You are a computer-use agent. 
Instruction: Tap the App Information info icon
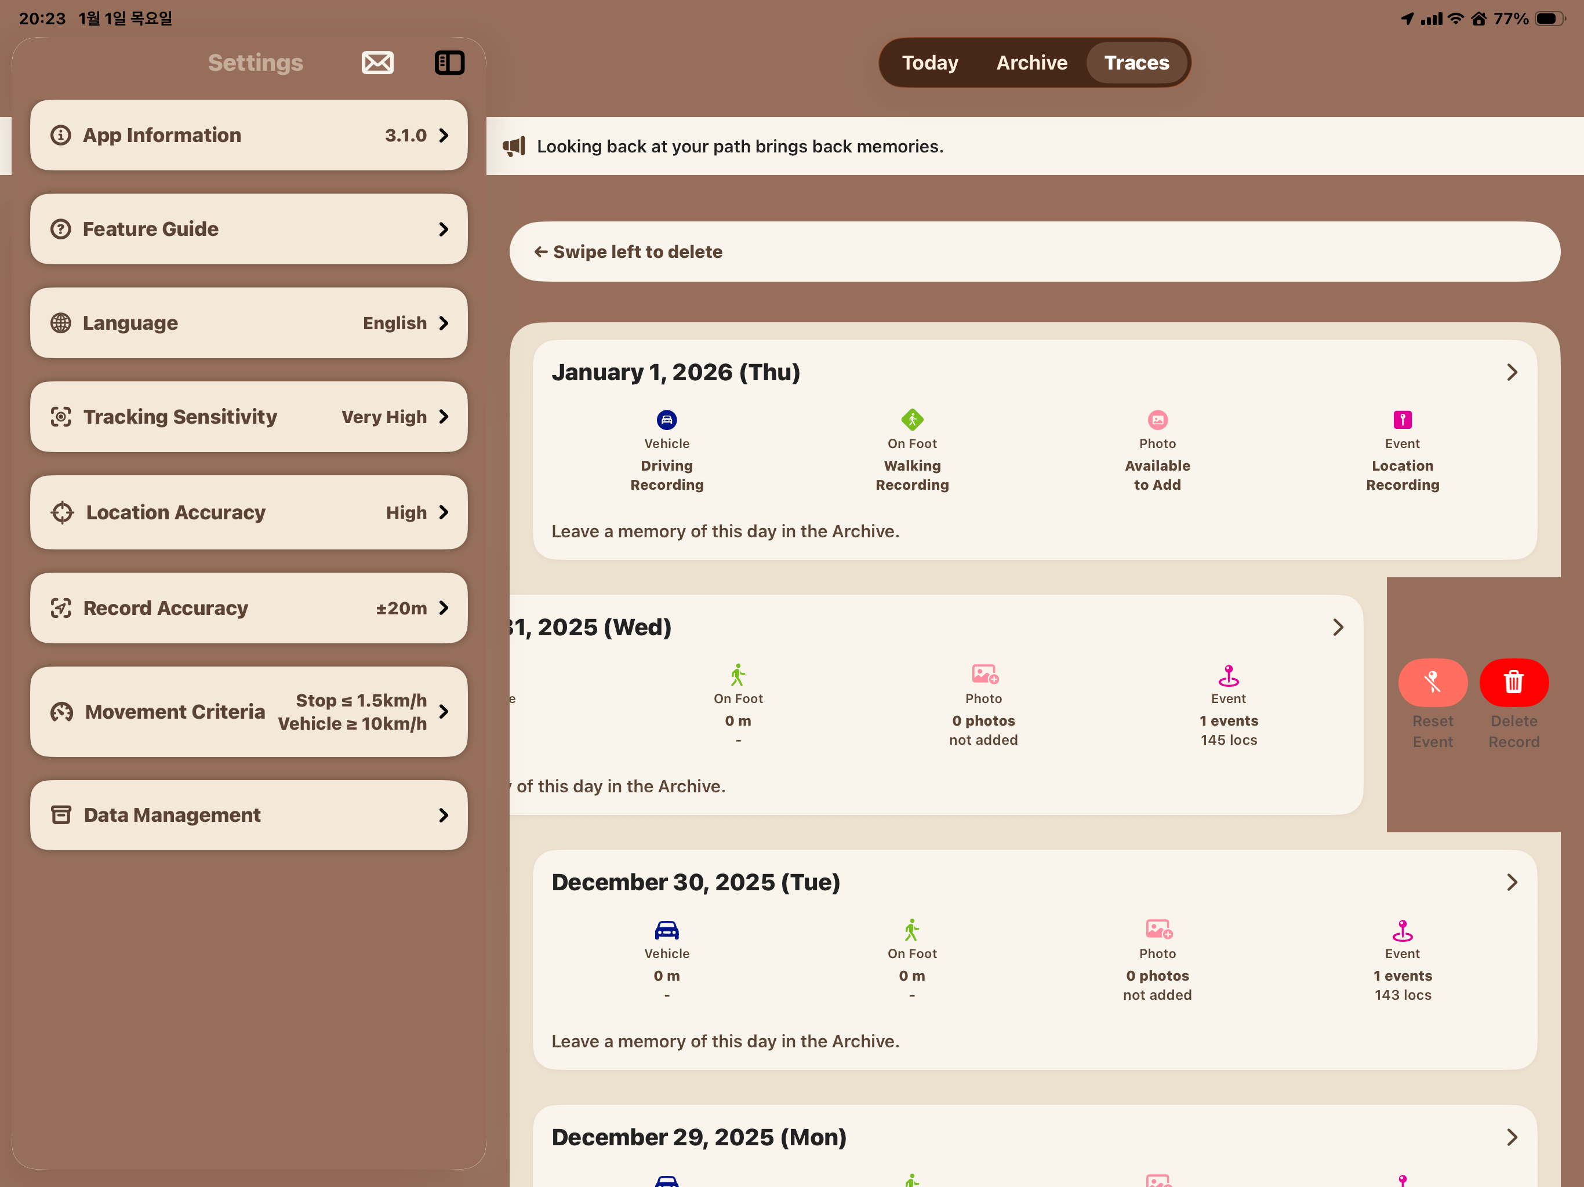coord(61,135)
